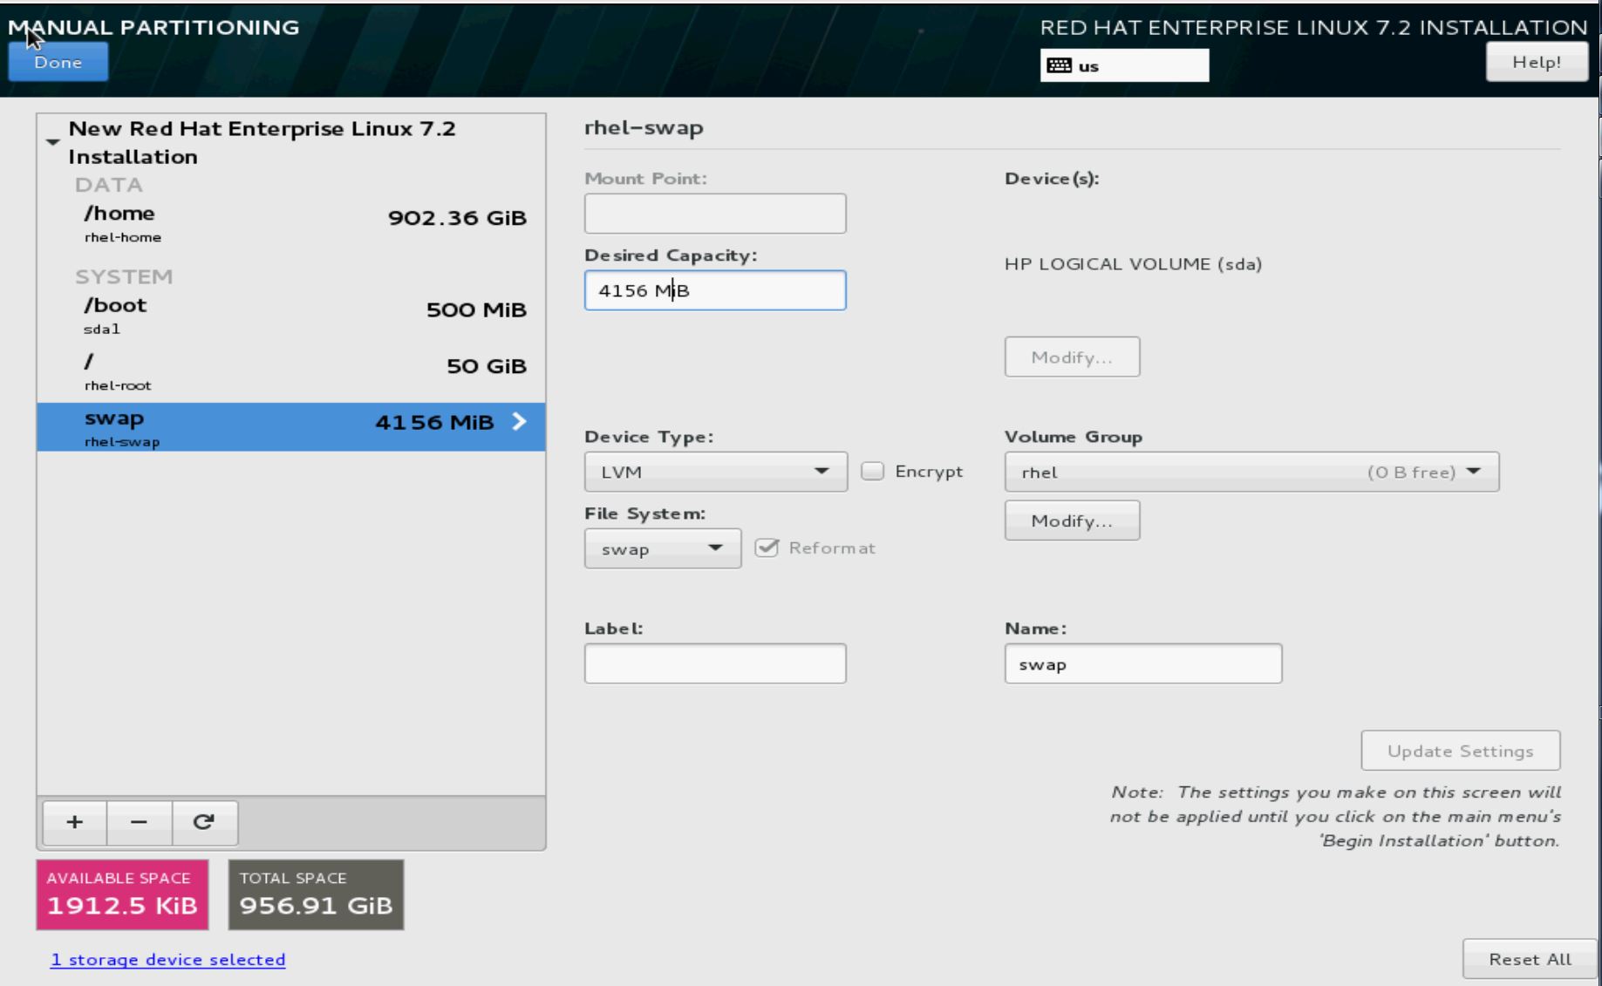Click the Name field containing swap
1602x986 pixels.
point(1143,663)
